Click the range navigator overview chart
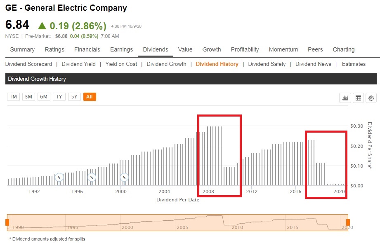 tap(178, 222)
